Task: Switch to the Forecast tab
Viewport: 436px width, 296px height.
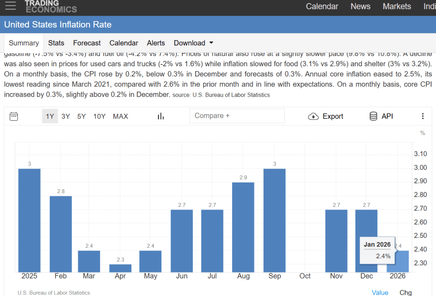Action: pos(87,43)
